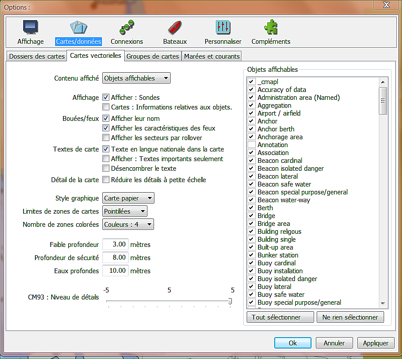The height and width of the screenshot is (359, 402).
Task: Click the Eaux profondes value field
Action: (115, 271)
